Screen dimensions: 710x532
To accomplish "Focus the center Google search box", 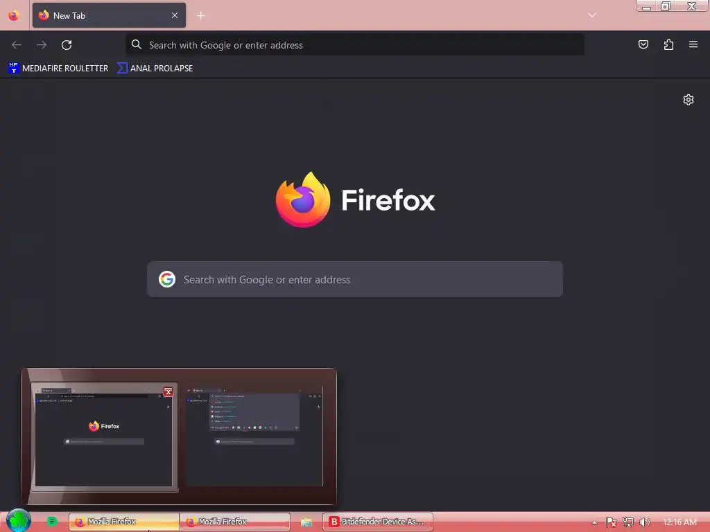I will (355, 279).
